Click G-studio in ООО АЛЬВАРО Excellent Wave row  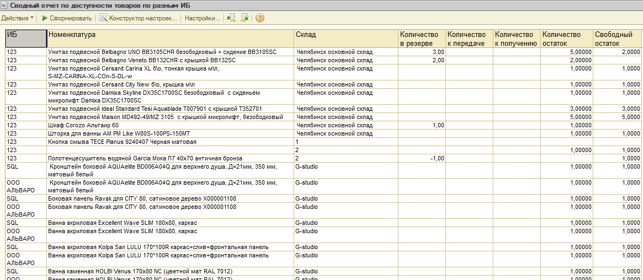point(346,235)
